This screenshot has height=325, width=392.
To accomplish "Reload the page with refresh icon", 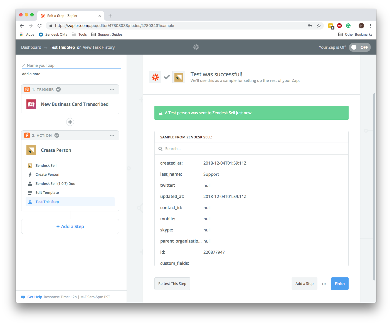I will coord(40,26).
